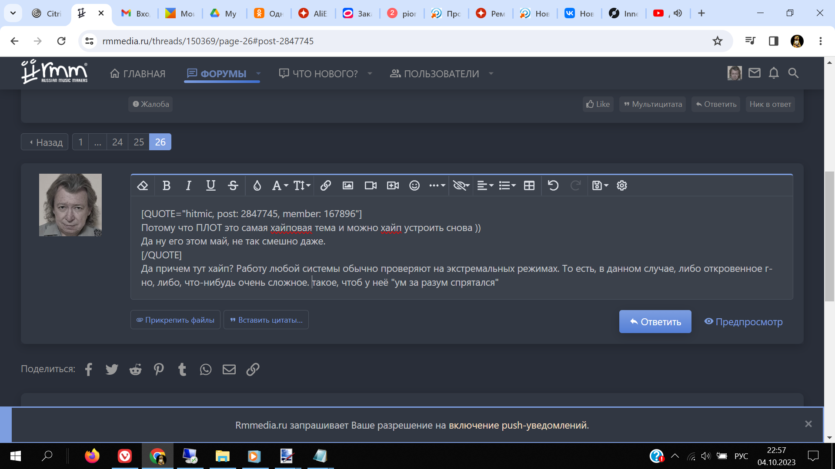This screenshot has height=469, width=835.
Task: Toggle BB code mode gear icon
Action: (622, 186)
